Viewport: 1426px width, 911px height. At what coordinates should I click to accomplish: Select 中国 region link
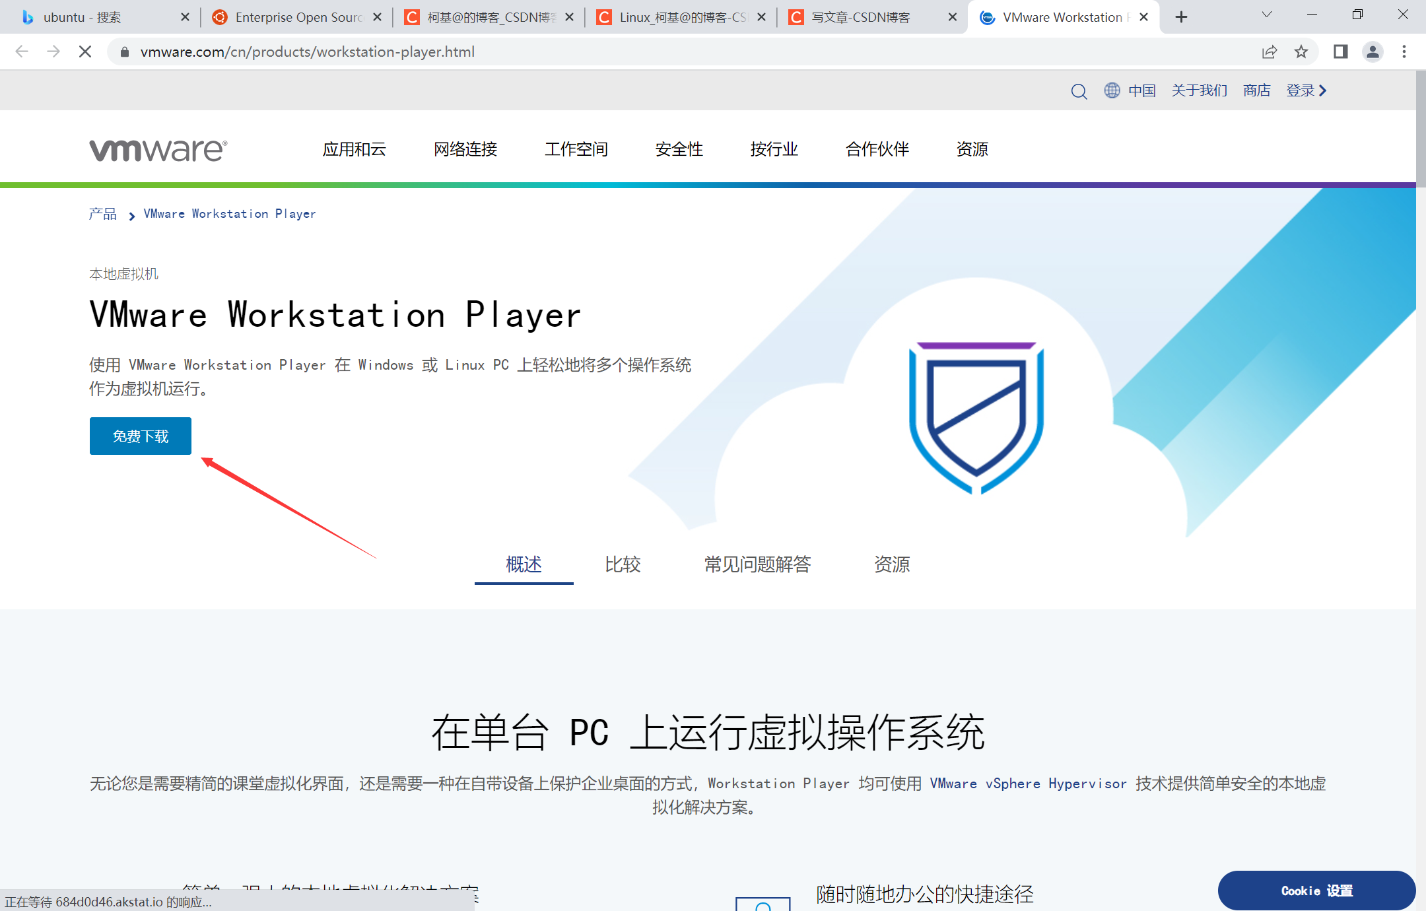pyautogui.click(x=1142, y=90)
